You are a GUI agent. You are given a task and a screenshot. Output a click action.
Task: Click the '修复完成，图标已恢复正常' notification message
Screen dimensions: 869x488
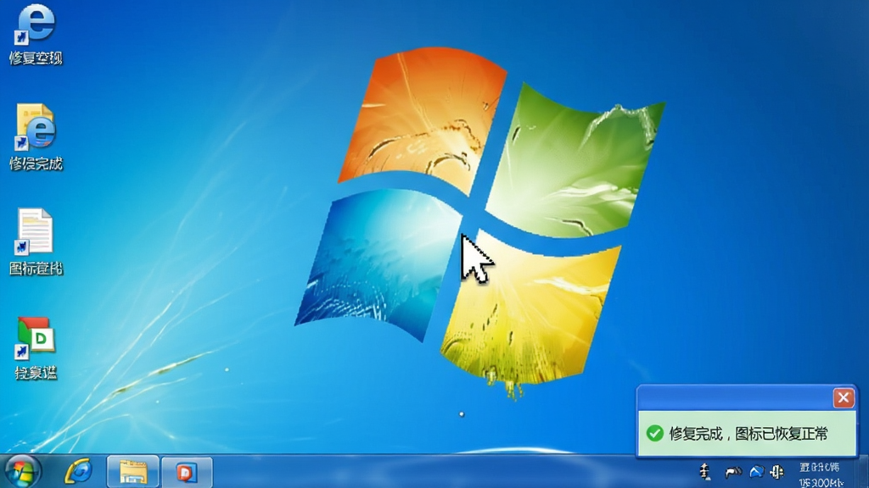748,434
